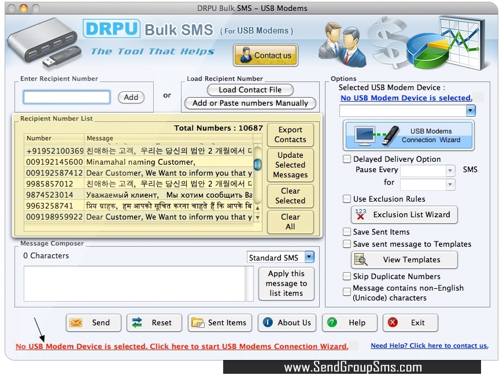
Task: Click the Reset arrows icon
Action: [x=137, y=322]
